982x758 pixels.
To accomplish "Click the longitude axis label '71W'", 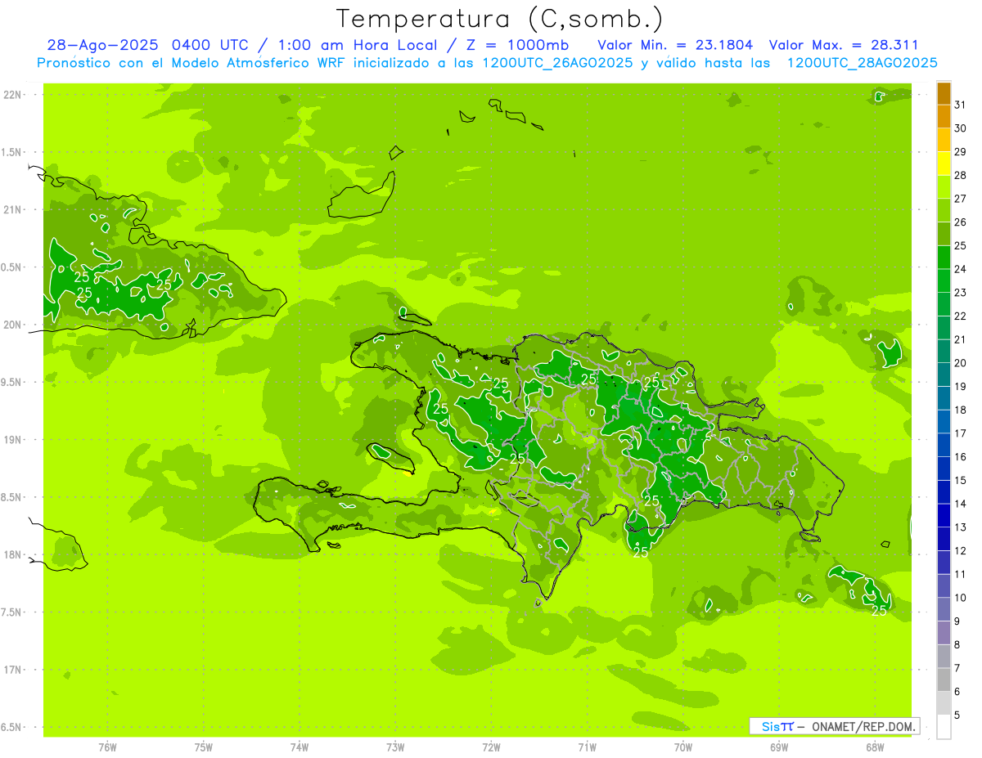I will click(x=587, y=747).
